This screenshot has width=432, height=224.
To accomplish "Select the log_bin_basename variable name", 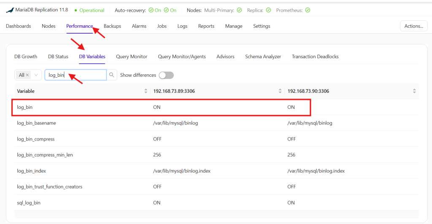I will 36,123.
